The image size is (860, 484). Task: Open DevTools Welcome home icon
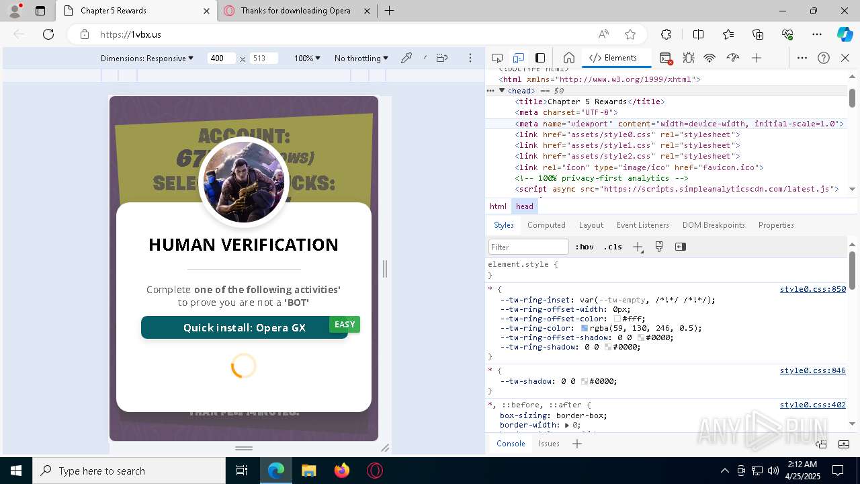pos(568,58)
